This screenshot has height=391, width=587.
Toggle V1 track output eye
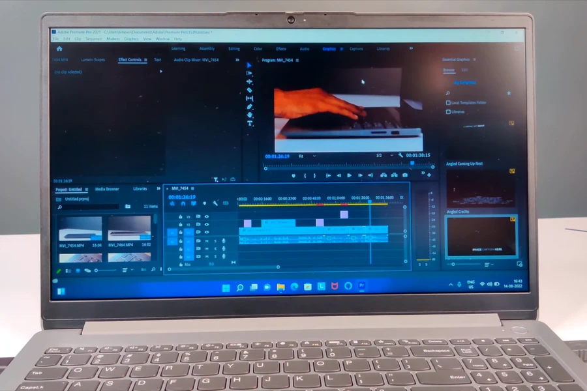pyautogui.click(x=206, y=233)
